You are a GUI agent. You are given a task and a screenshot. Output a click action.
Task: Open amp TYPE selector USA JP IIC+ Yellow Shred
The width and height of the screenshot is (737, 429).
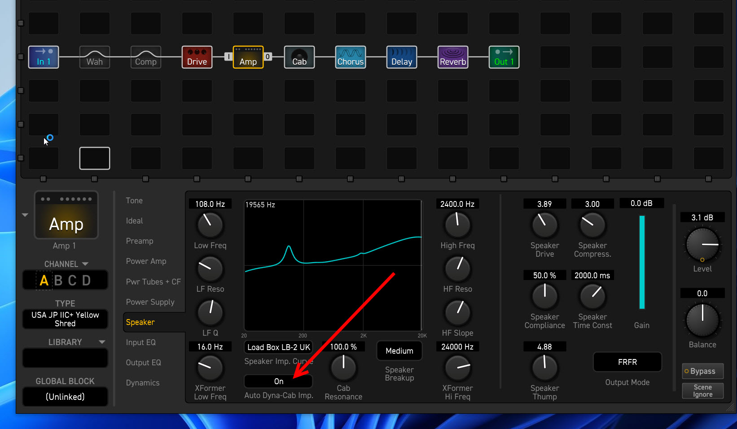pyautogui.click(x=65, y=319)
